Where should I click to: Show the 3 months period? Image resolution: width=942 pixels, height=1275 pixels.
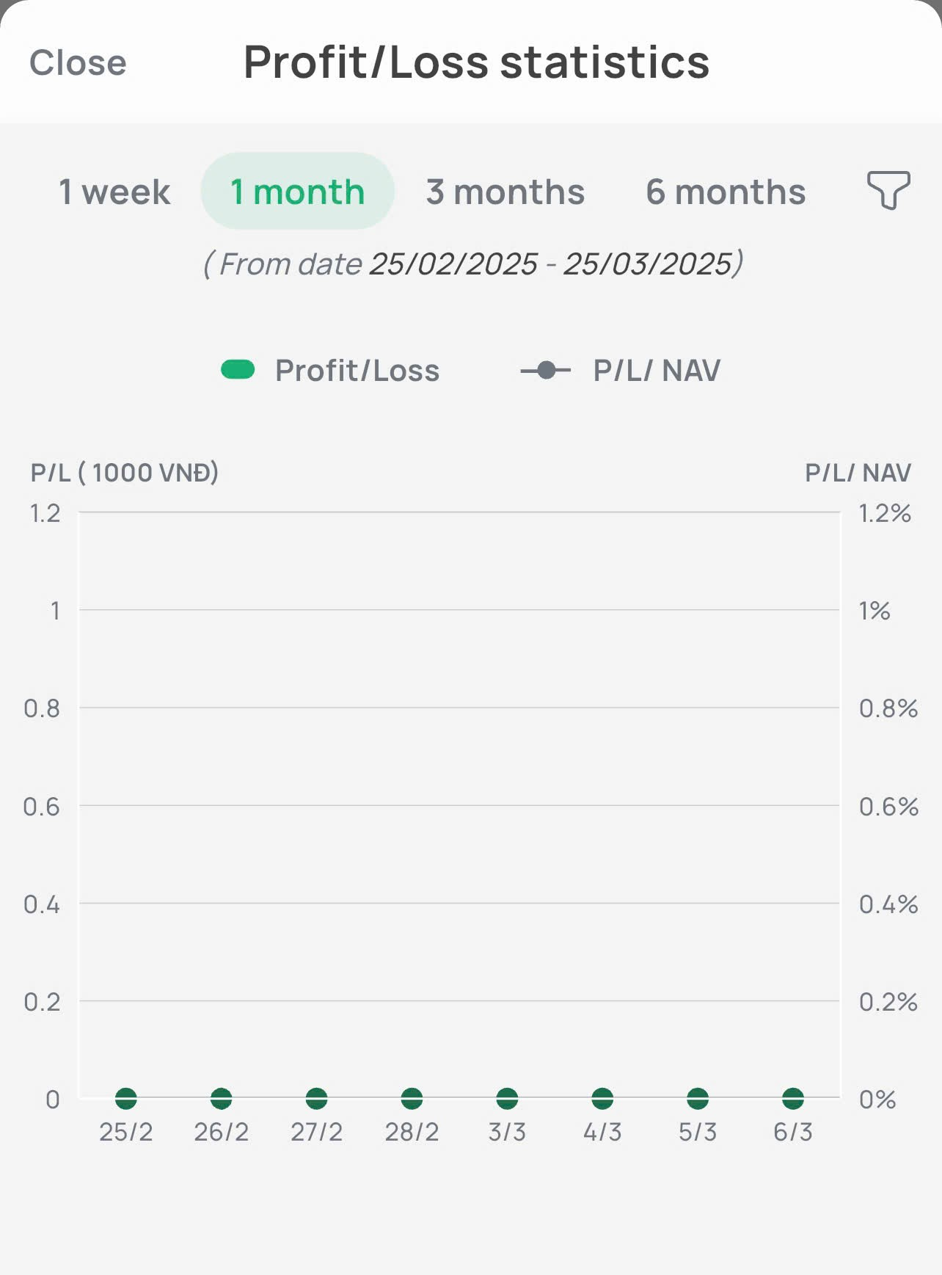pyautogui.click(x=505, y=192)
